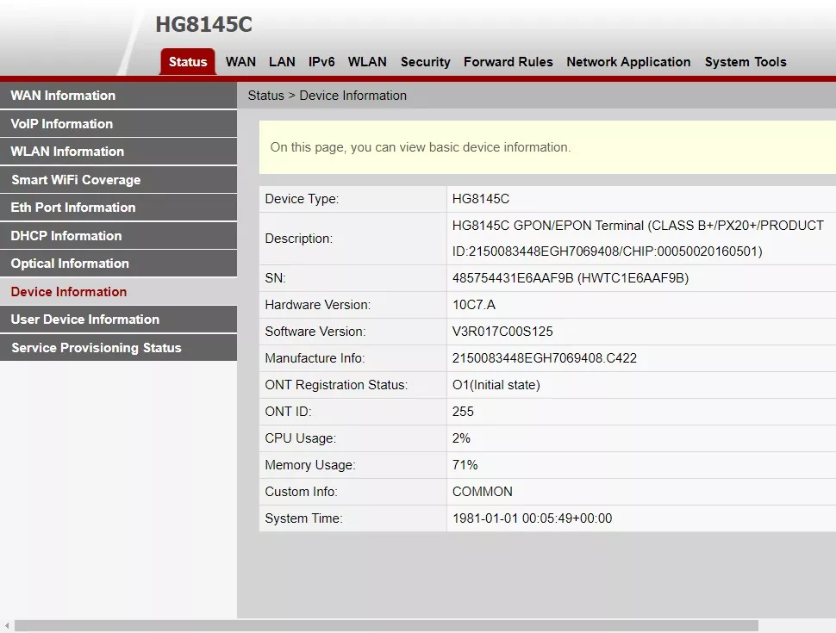Click the horizontal scrollbar left arrow
Screen dimensions: 836x633
pyautogui.click(x=7, y=626)
